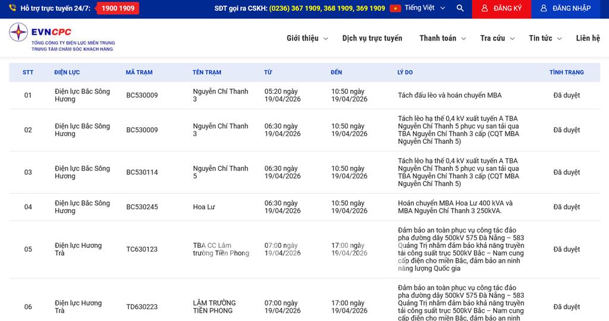
Task: Click the TÌNH TRẠNG column header
Action: tap(566, 73)
